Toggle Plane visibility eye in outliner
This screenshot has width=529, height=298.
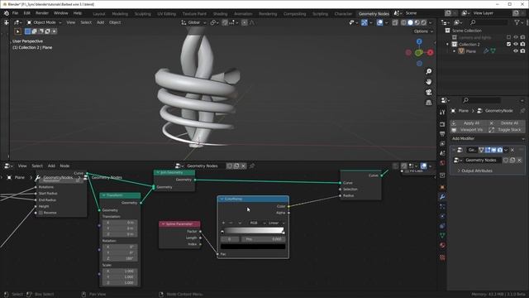coord(516,51)
